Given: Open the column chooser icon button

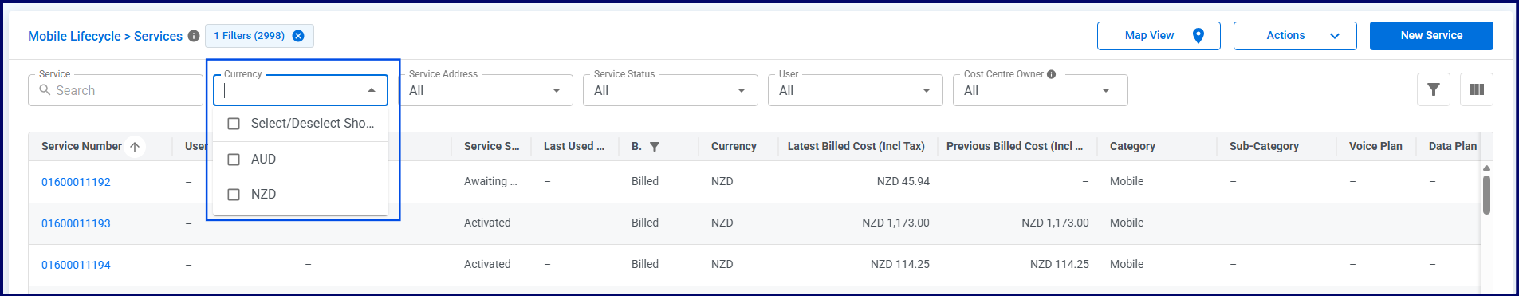Looking at the screenshot, I should (1477, 89).
